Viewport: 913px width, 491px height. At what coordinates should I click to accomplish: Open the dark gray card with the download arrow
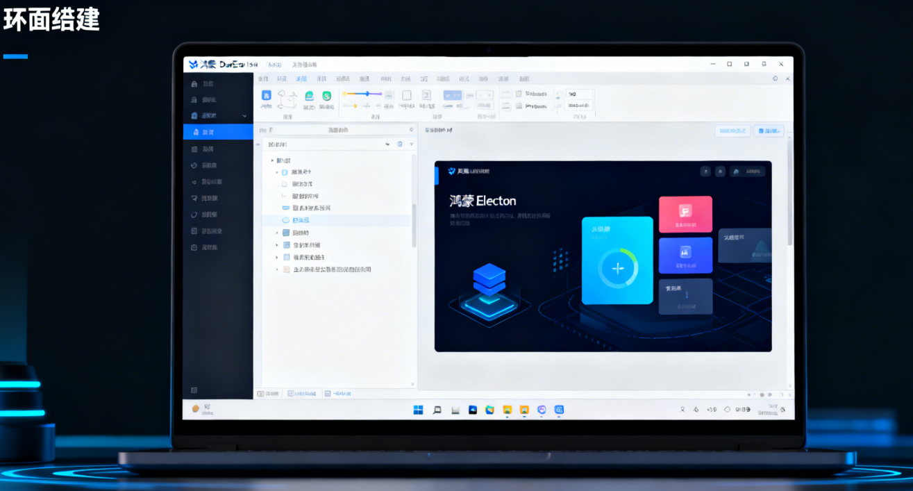click(x=685, y=297)
